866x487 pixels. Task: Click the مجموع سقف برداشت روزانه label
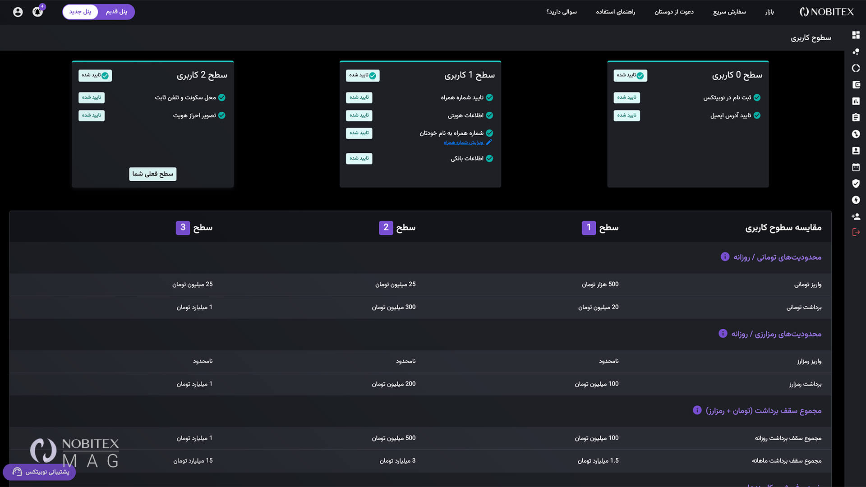tap(788, 438)
